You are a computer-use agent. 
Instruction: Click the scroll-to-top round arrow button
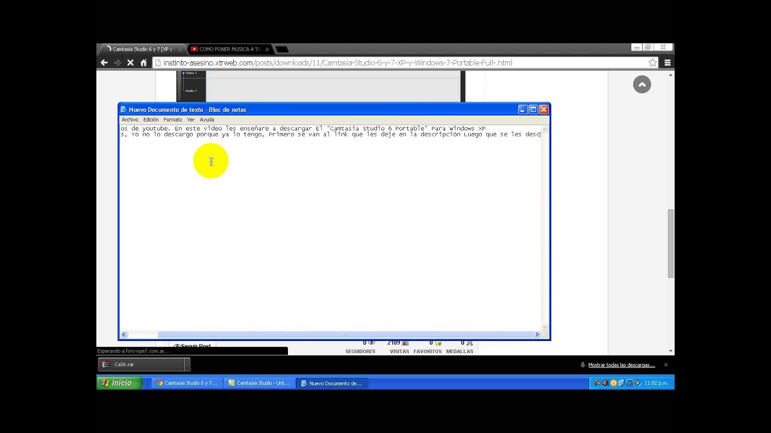coord(642,85)
